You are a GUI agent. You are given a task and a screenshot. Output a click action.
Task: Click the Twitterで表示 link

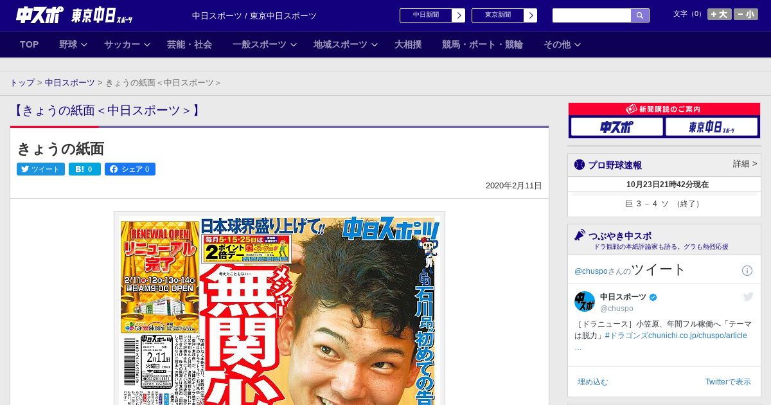(728, 382)
